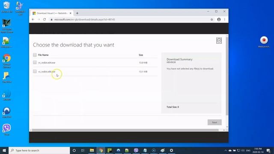Open the Viber desktop shortcut

click(7, 130)
